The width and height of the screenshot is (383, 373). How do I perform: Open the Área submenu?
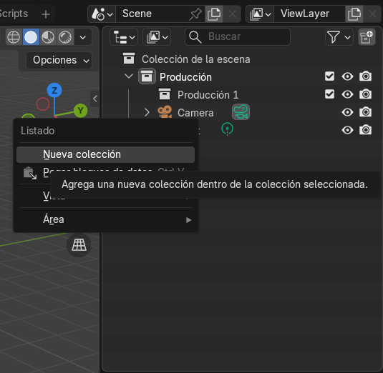point(105,219)
